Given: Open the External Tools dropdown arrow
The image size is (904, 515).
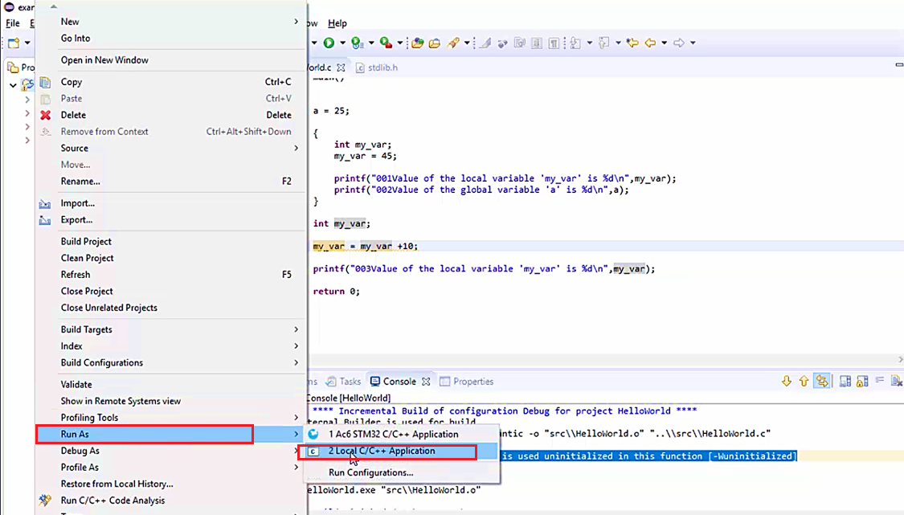Looking at the screenshot, I should [400, 43].
